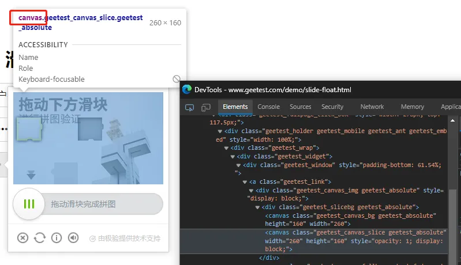Viewport: 461px width, 265px height.
Task: Click the Edge logo in DevTools title
Action: (186, 89)
